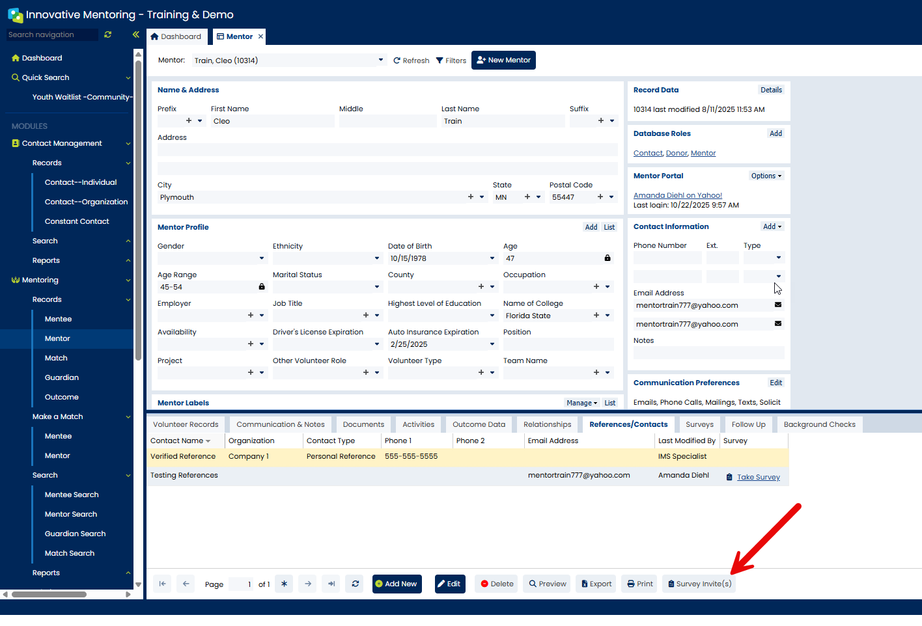Open the Mentor selector dropdown
The image size is (922, 626).
[381, 60]
